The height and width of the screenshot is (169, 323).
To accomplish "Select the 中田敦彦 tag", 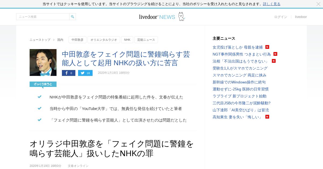I will click(x=78, y=40).
